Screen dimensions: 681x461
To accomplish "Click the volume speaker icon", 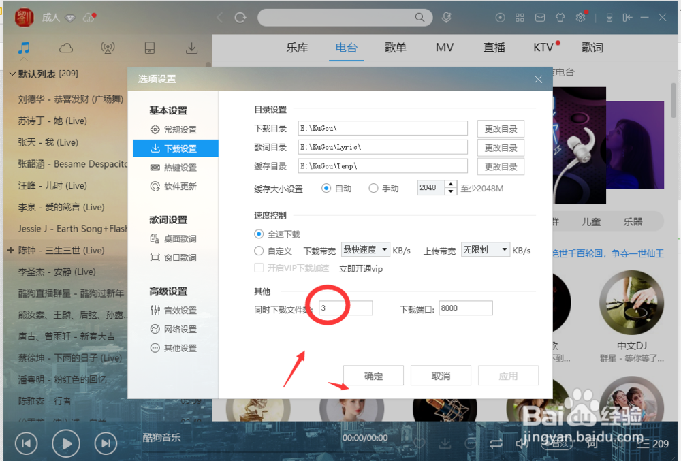I will [x=522, y=443].
